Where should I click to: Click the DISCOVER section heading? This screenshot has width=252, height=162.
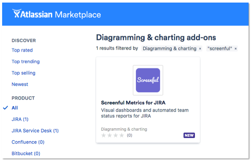[24, 41]
